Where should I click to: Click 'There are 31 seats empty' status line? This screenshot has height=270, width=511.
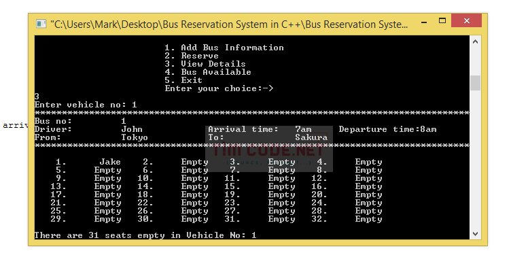(145, 235)
